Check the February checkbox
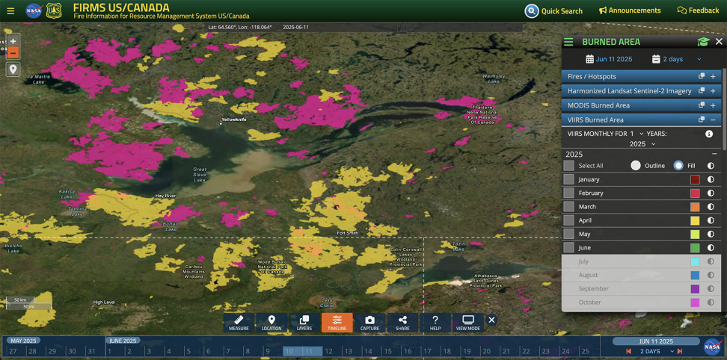This screenshot has width=727, height=360. click(569, 193)
